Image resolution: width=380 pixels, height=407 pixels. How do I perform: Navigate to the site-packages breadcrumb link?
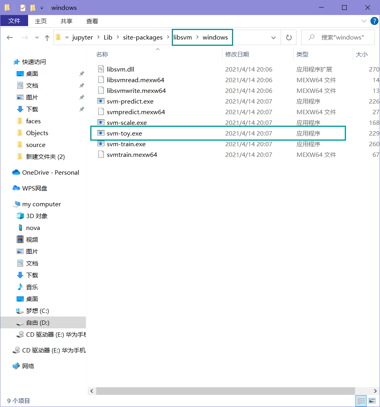(x=143, y=37)
